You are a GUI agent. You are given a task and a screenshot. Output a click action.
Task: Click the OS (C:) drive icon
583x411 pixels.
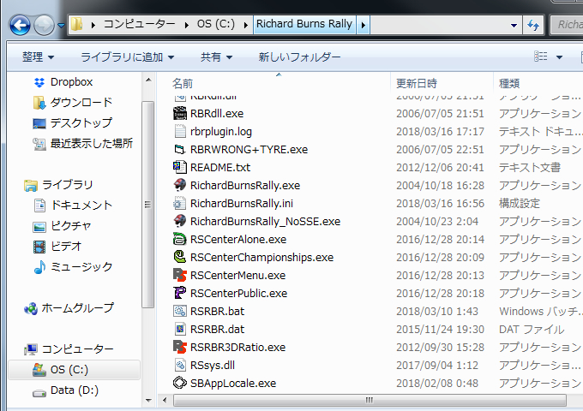39,369
